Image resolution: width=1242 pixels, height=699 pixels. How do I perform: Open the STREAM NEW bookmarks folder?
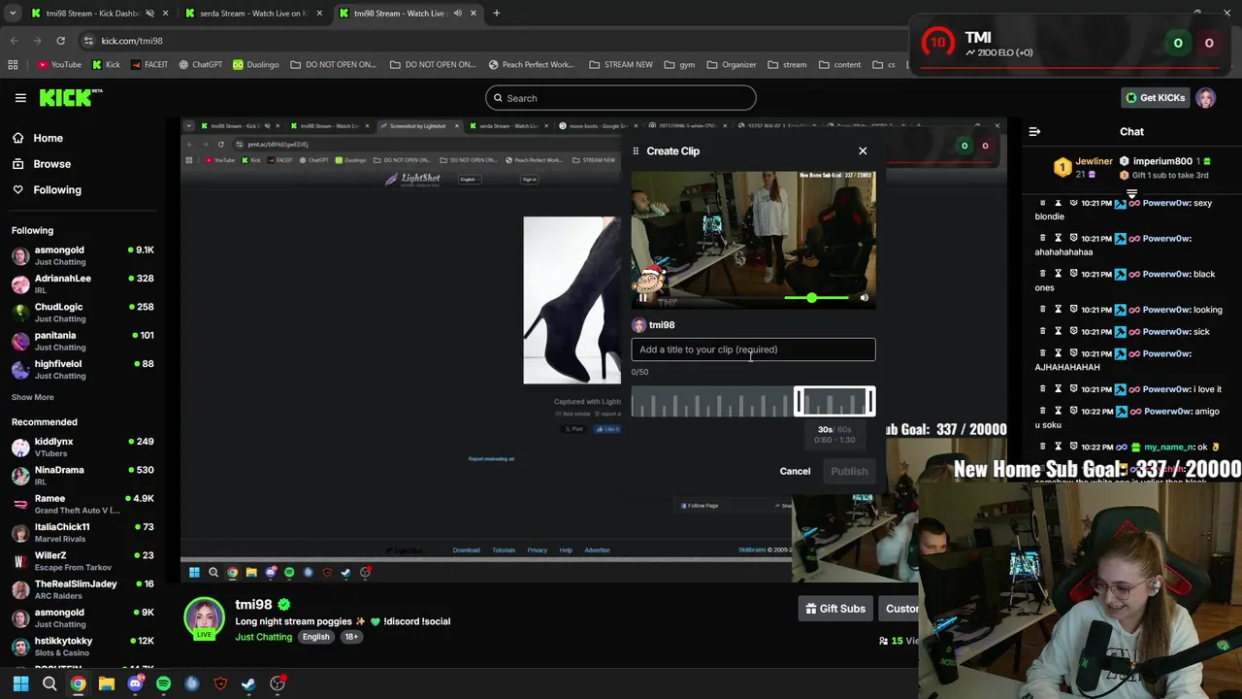point(621,65)
